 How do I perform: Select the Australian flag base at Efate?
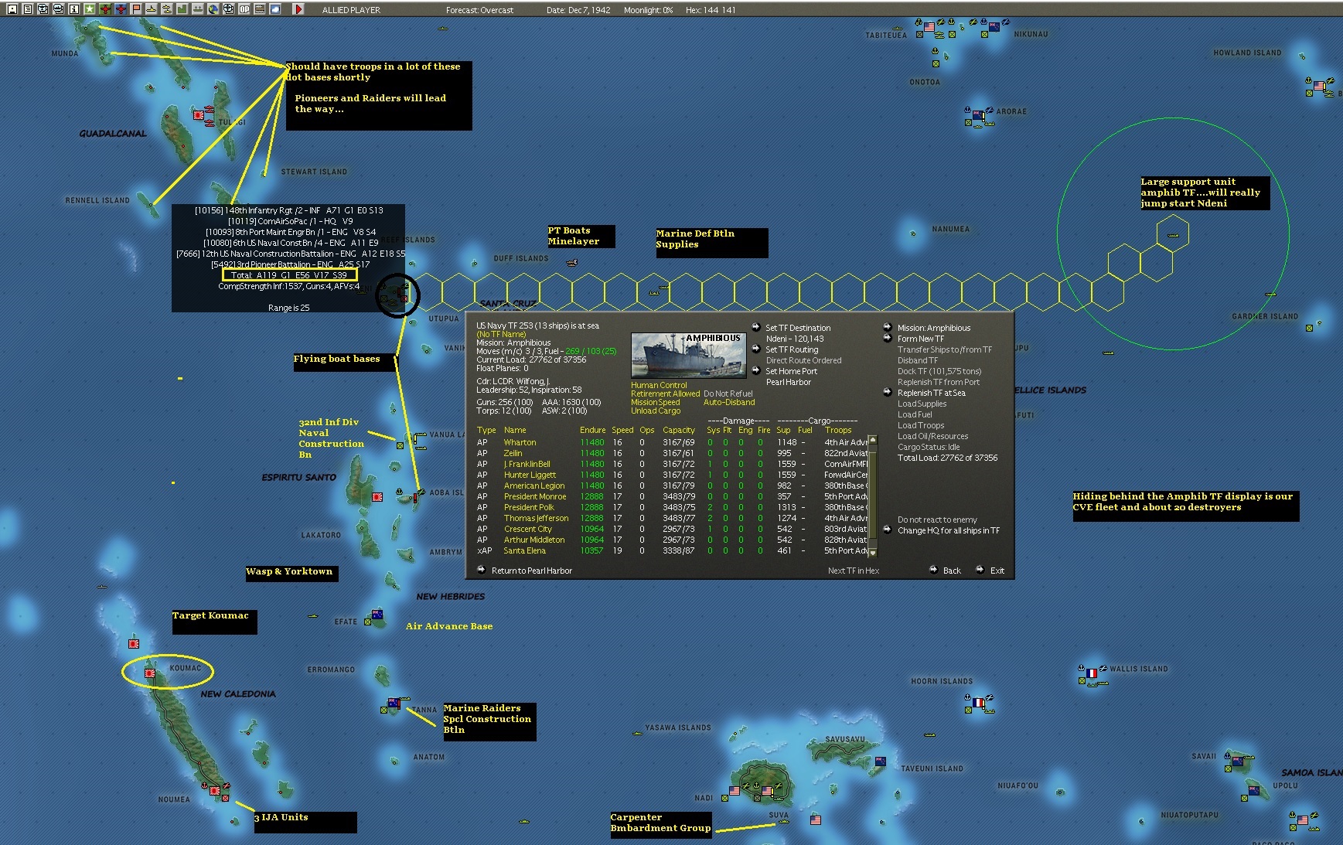coord(377,615)
